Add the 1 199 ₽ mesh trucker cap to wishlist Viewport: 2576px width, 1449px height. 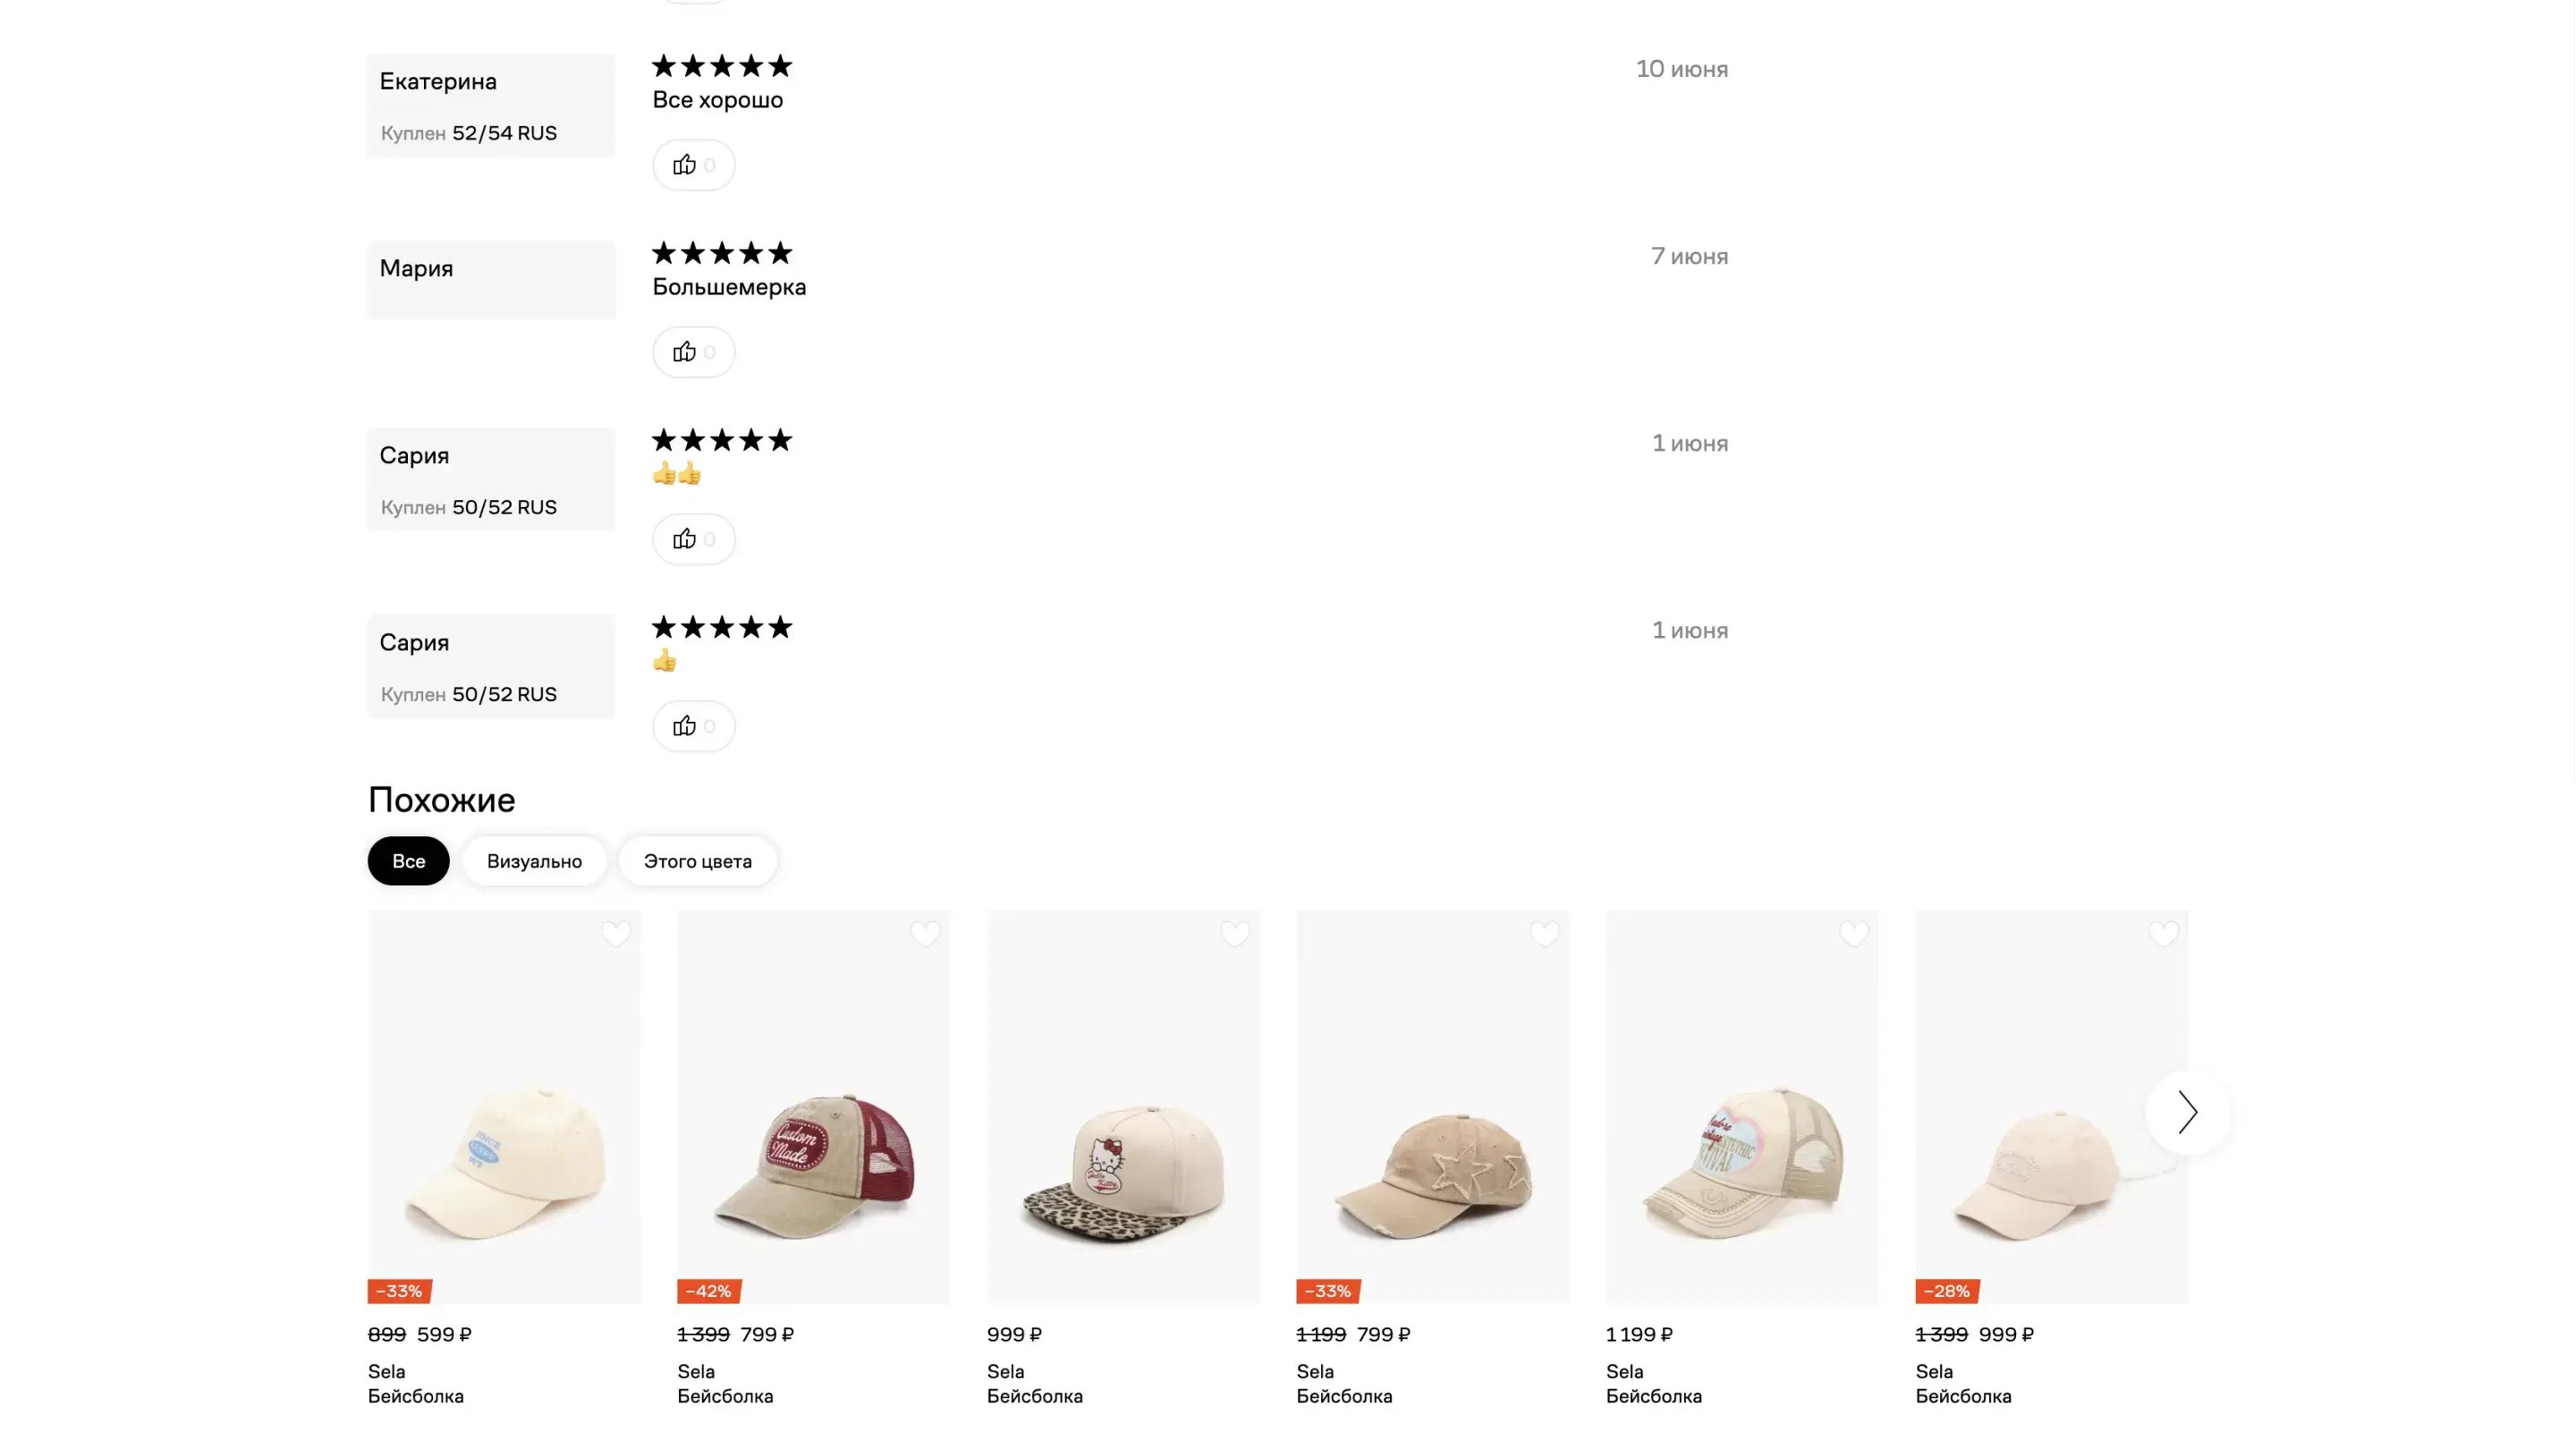[x=1854, y=934]
